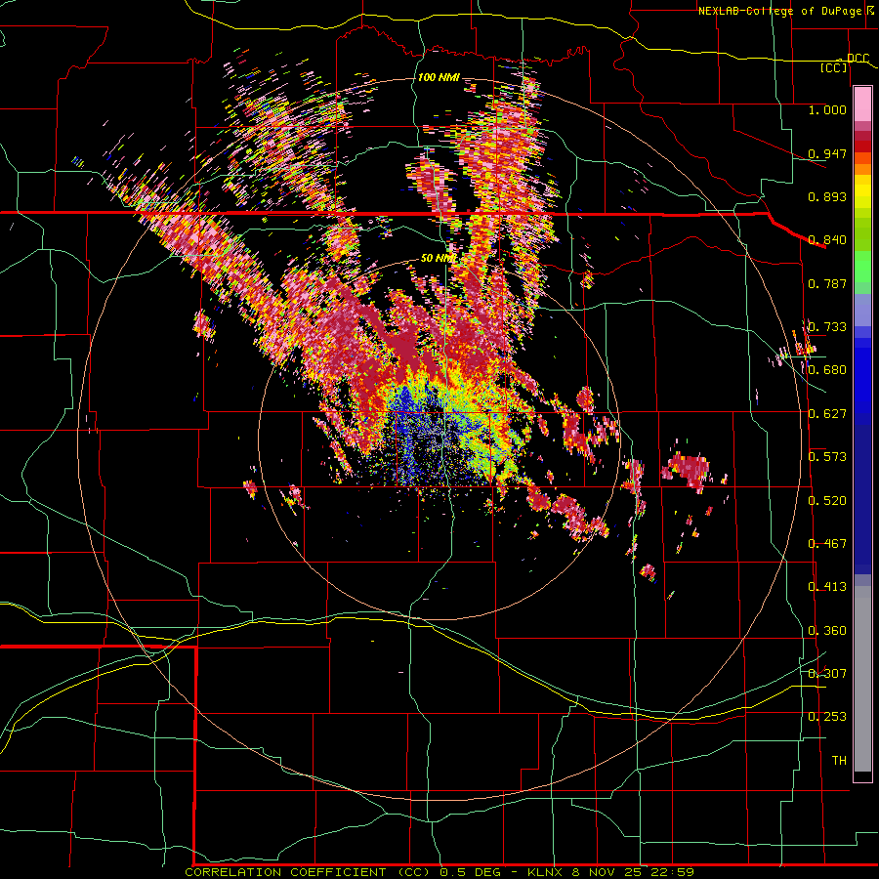Select the 0.787 legend value
The height and width of the screenshot is (879, 879).
pyautogui.click(x=827, y=283)
